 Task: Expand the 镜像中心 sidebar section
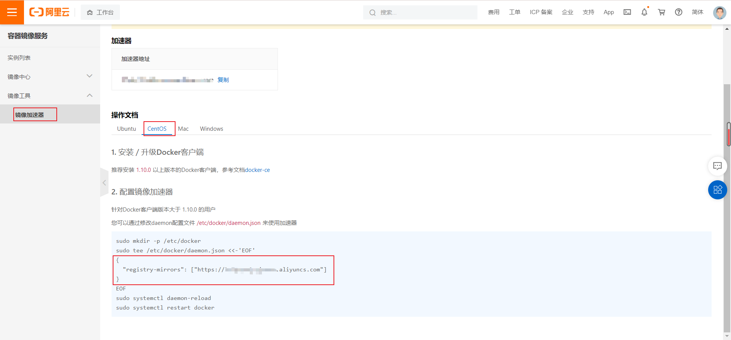(50, 77)
